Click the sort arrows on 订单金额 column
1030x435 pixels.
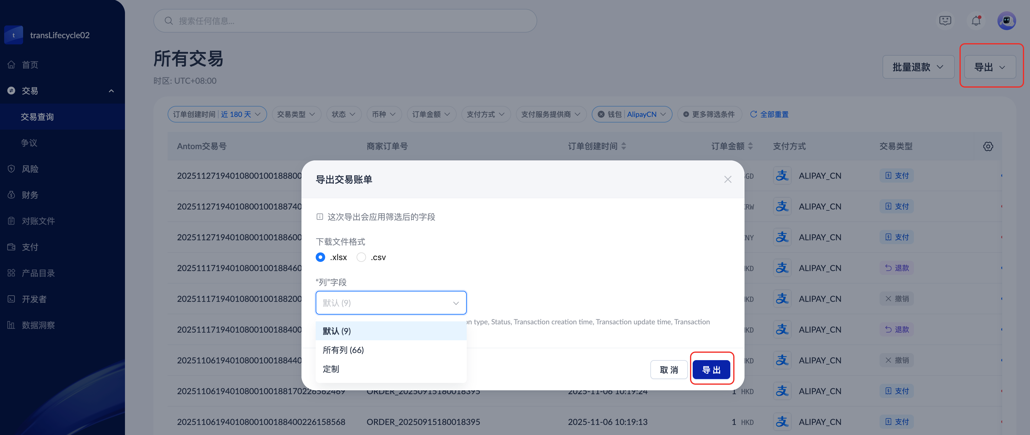tap(750, 146)
